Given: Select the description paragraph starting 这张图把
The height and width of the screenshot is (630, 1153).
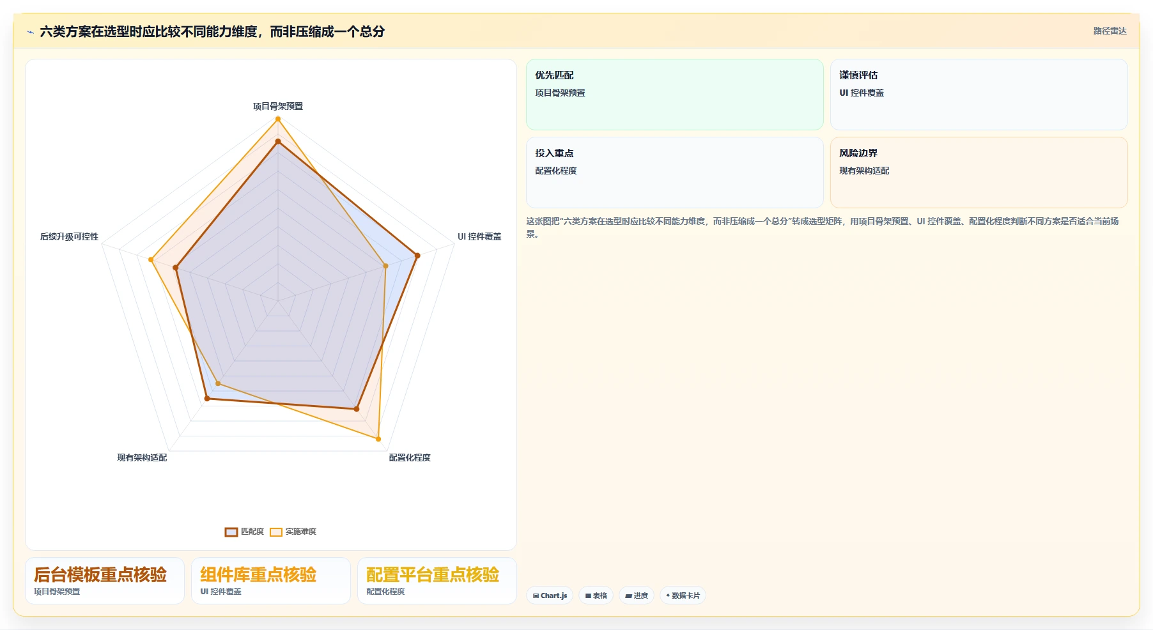Looking at the screenshot, I should click(823, 227).
